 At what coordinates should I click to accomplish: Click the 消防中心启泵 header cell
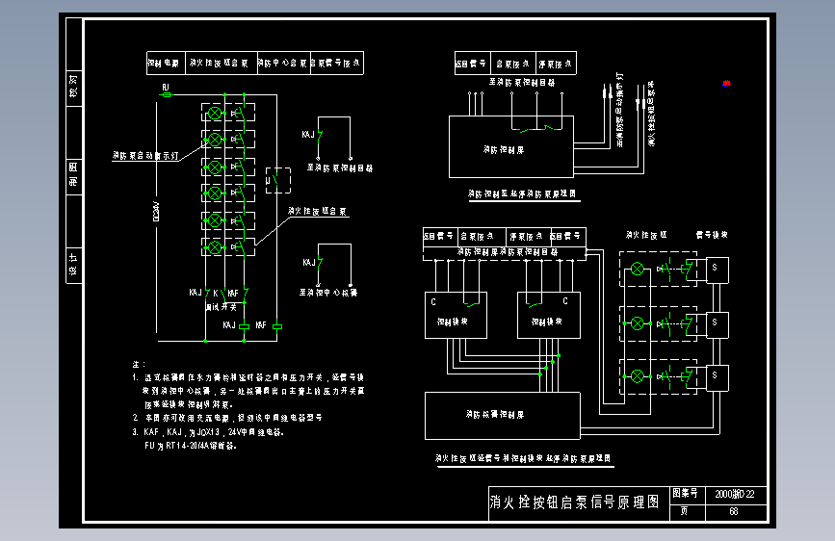point(284,63)
